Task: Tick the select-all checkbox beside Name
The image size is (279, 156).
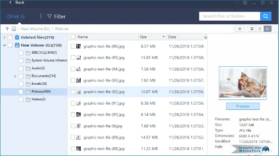Action: [x=73, y=37]
